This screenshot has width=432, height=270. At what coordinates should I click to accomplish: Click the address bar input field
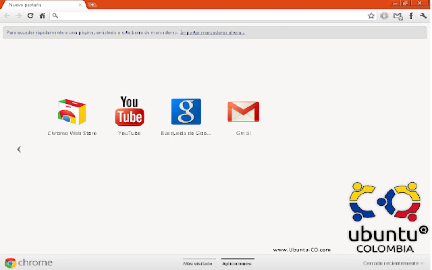click(x=212, y=16)
